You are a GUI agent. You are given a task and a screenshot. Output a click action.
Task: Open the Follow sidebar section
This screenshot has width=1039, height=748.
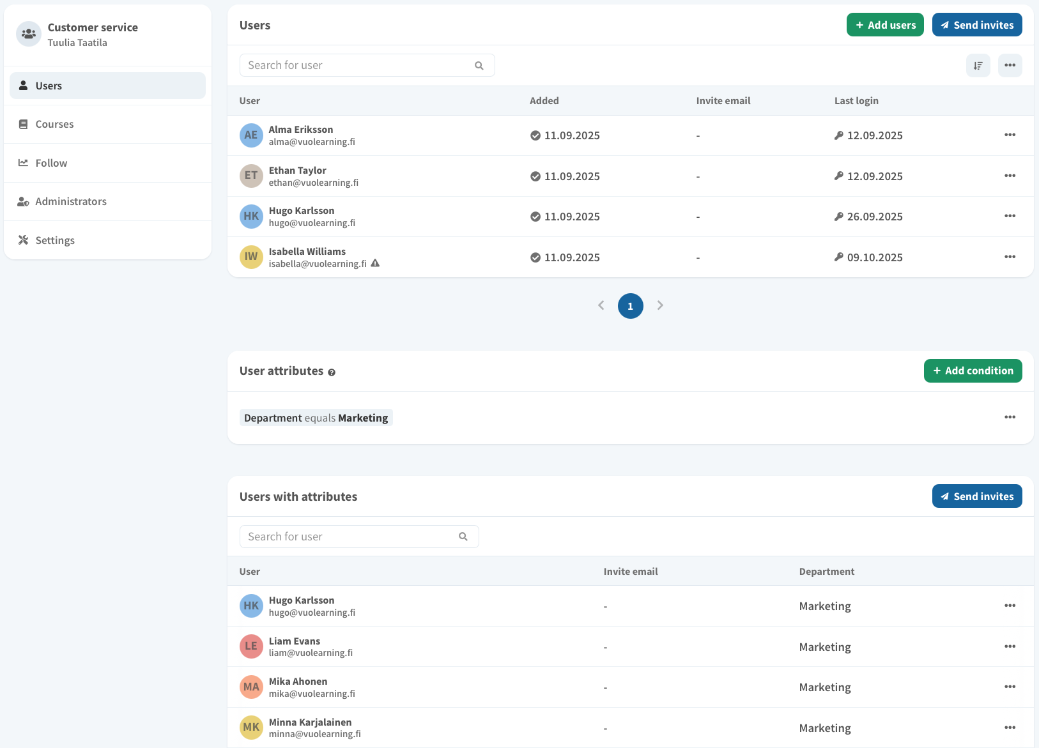coord(107,163)
